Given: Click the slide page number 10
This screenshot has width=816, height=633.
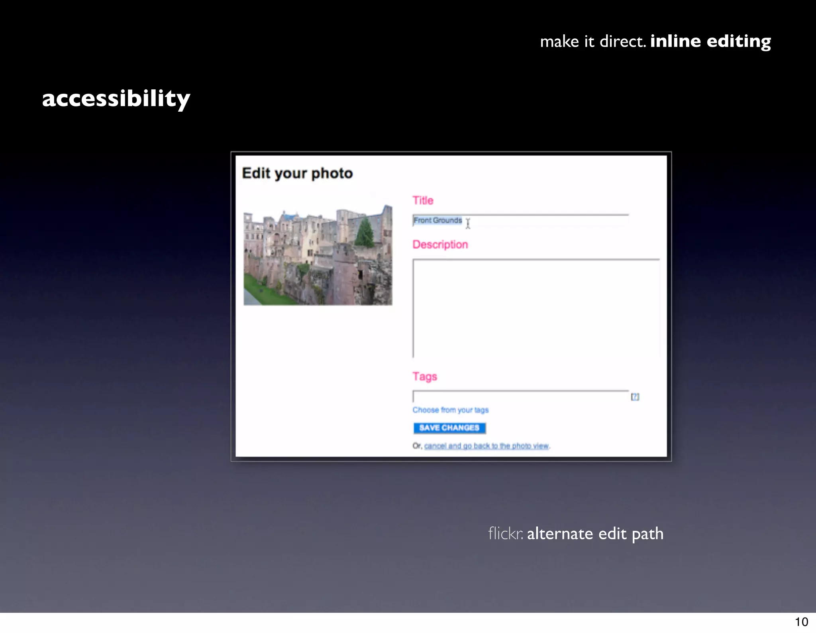Looking at the screenshot, I should point(801,621).
